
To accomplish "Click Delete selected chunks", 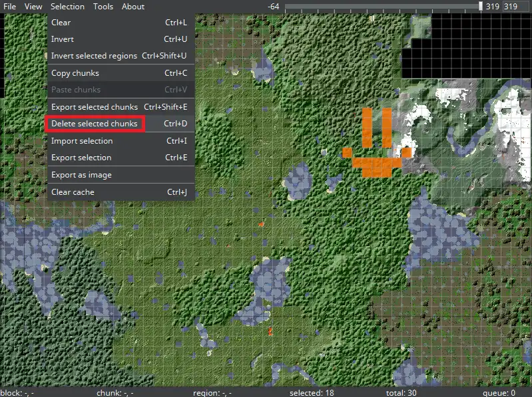I will coord(121,124).
